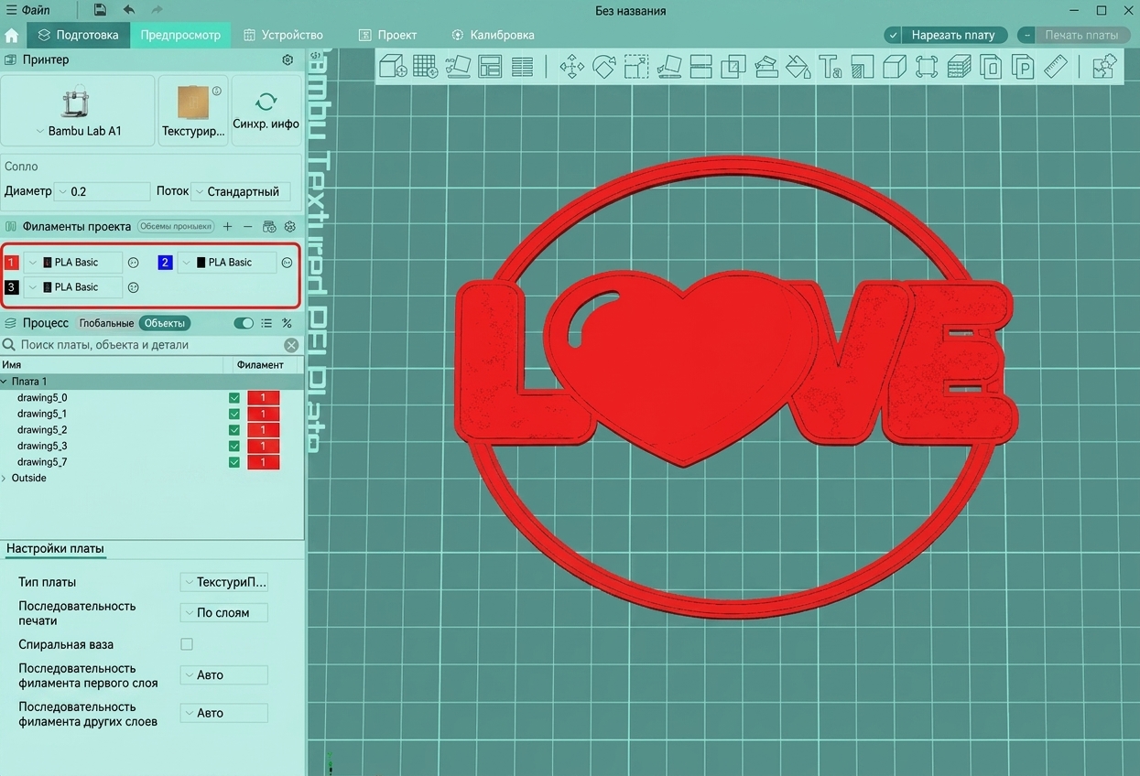1140x776 pixels.
Task: Open the nozzle diameter 0.2 dropdown
Action: point(102,191)
